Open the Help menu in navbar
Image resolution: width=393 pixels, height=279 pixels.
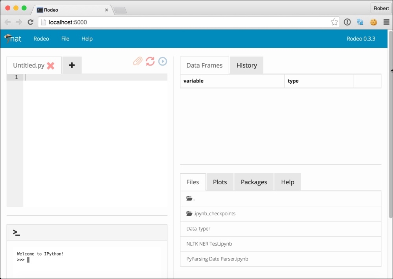tap(87, 39)
